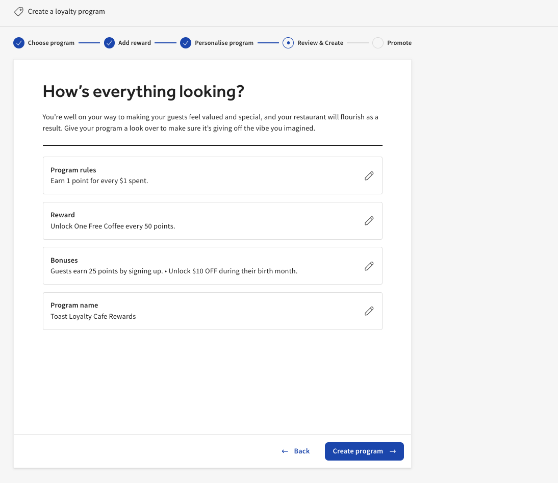The width and height of the screenshot is (558, 483).
Task: Edit the Program rules using the pencil icon
Action: point(369,175)
